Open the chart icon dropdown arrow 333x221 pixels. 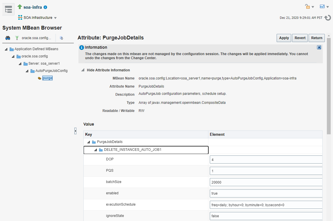click(x=327, y=7)
